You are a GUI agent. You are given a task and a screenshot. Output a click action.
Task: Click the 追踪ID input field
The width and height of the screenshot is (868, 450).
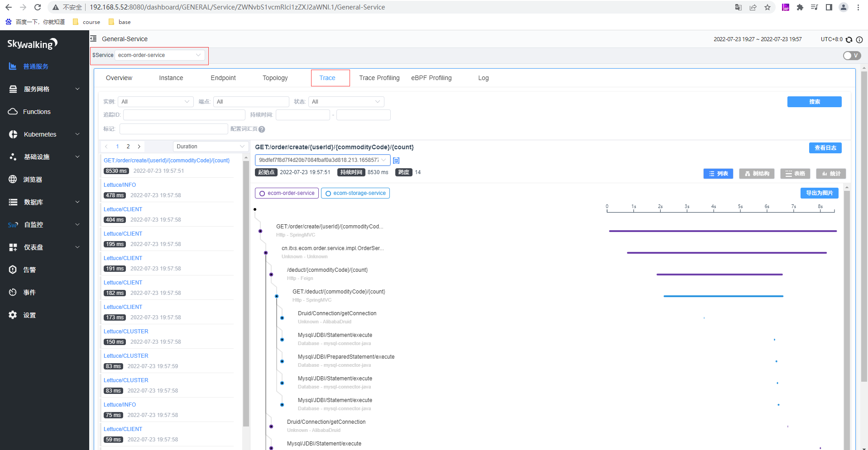pos(184,115)
